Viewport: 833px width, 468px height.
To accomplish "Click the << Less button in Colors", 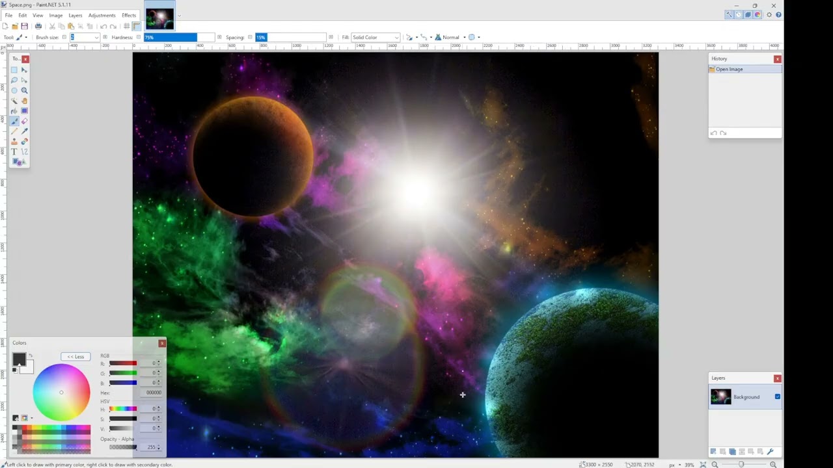I will [75, 356].
